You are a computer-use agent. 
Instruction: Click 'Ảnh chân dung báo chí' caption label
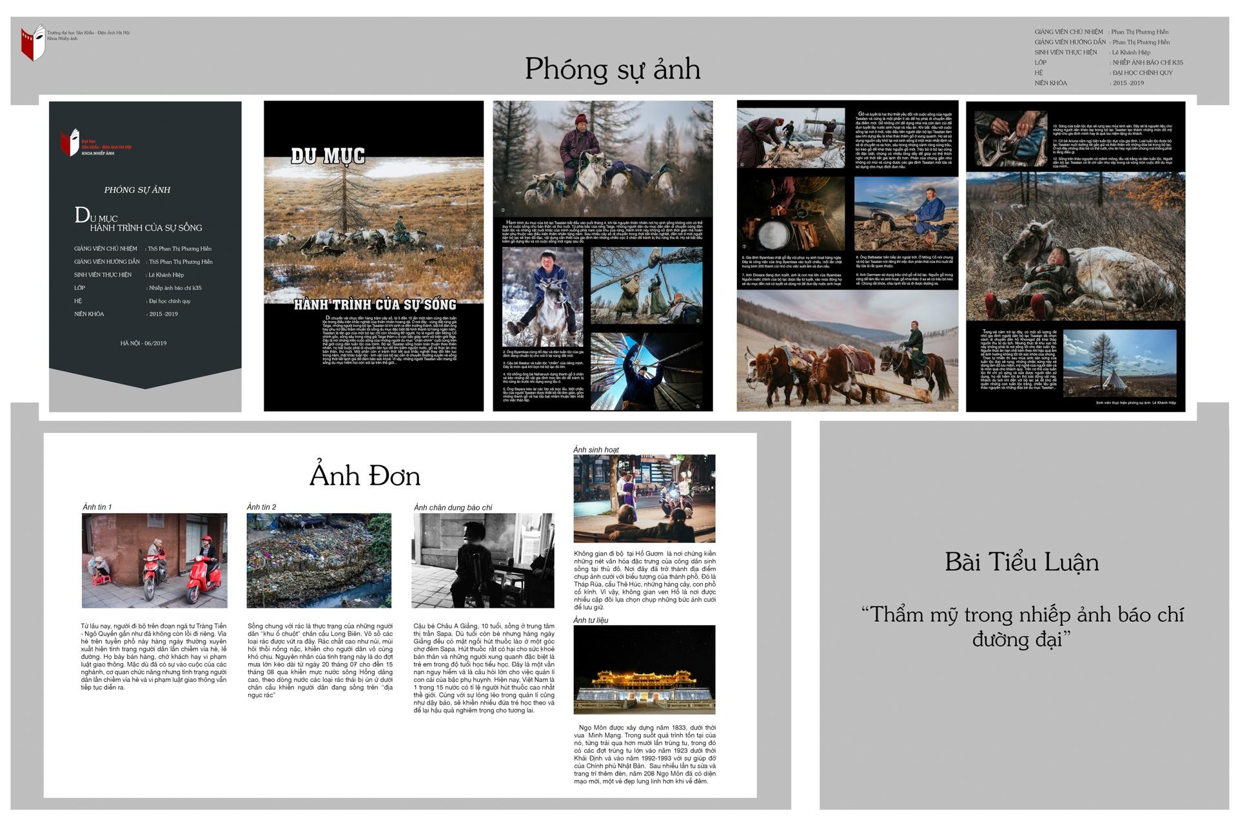pyautogui.click(x=453, y=507)
